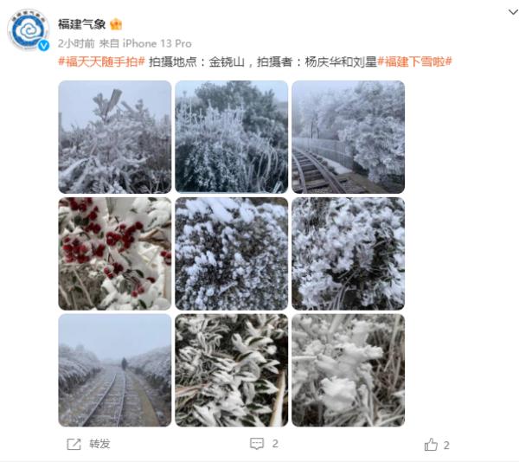Open comments via the speech bubble icon
The image size is (519, 462).
257,444
